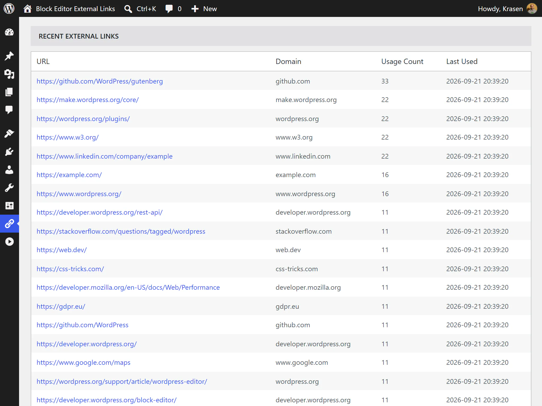
Task: Open the make.wordpress.org/core link
Action: [x=88, y=100]
